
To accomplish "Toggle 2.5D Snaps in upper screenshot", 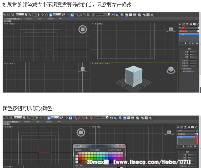I will point(77,15).
